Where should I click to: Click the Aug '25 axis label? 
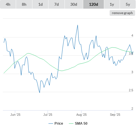(x=81, y=115)
